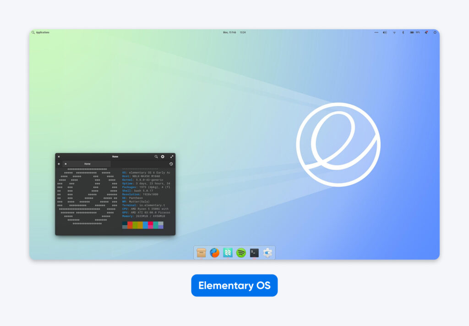Viewport: 469px width, 326px height.
Task: Open AppCenter from the dock
Action: coord(227,252)
